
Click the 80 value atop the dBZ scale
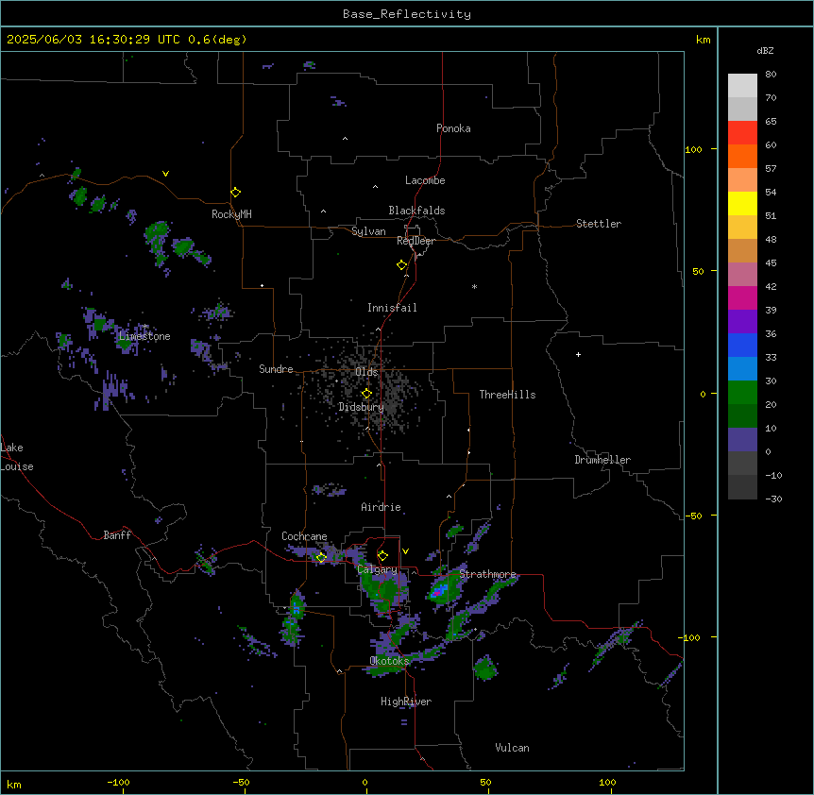[771, 75]
